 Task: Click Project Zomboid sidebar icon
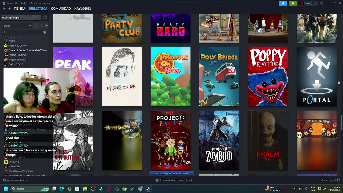[6, 60]
